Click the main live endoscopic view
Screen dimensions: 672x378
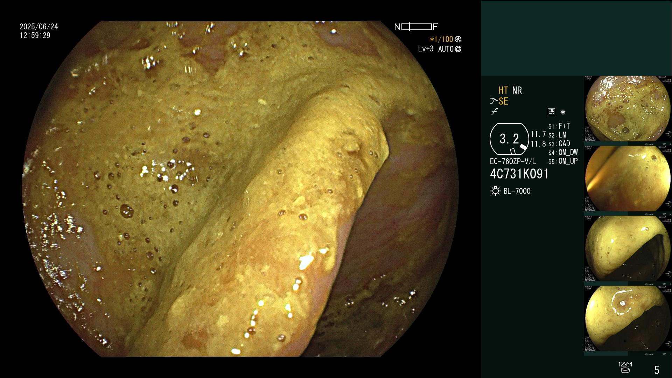point(240,189)
